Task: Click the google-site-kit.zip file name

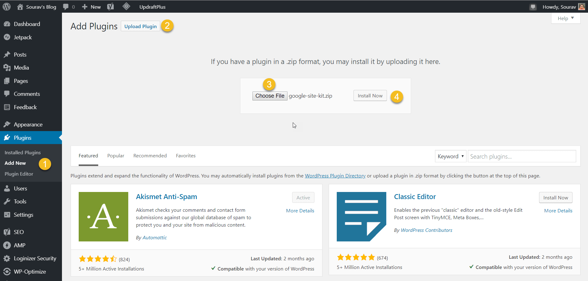Action: click(310, 96)
